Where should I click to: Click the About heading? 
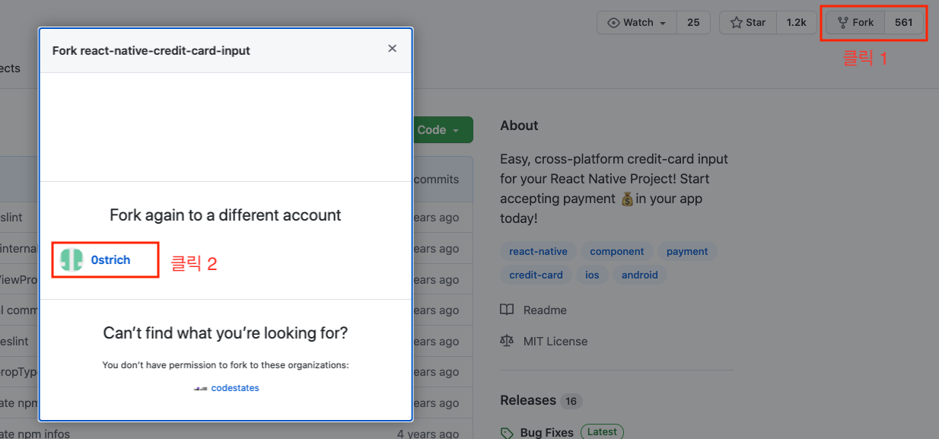coord(519,126)
